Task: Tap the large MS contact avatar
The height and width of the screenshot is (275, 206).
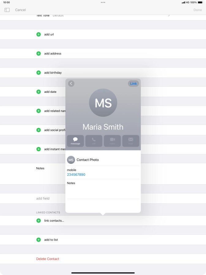Action: coord(103,103)
